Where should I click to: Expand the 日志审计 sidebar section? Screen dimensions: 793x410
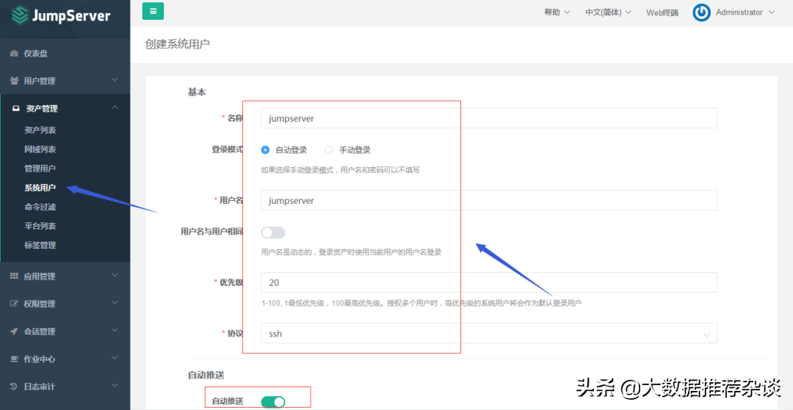coord(65,387)
